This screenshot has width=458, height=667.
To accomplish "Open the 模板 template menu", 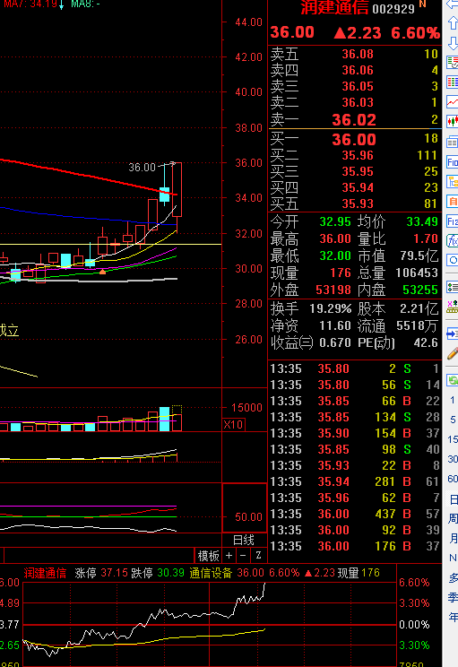I will (208, 556).
